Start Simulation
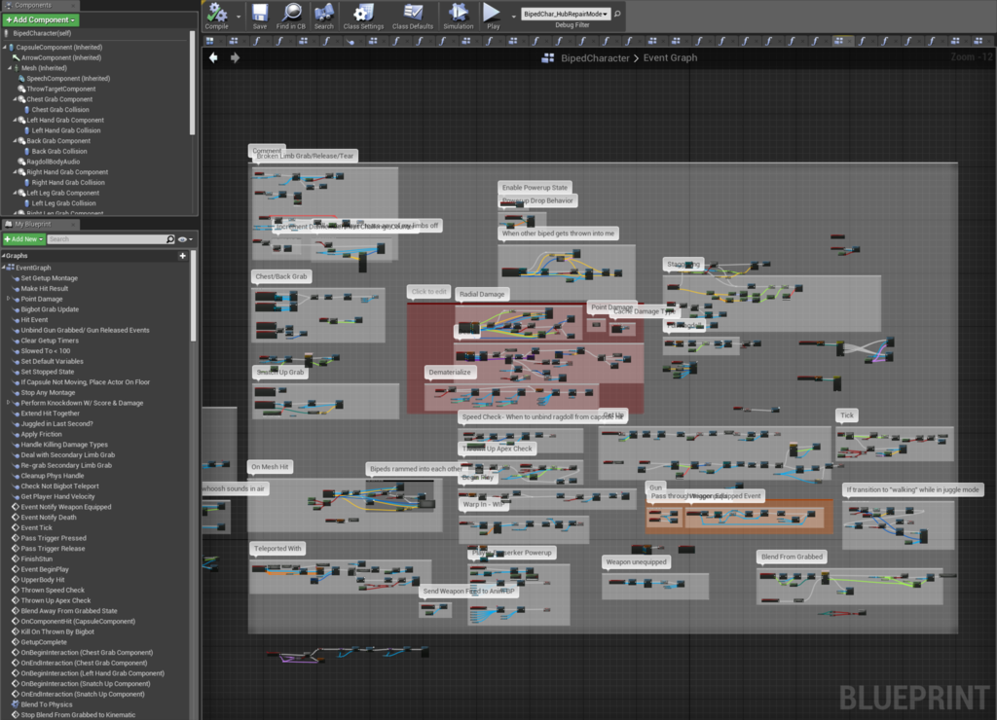The width and height of the screenshot is (997, 720). pyautogui.click(x=459, y=16)
